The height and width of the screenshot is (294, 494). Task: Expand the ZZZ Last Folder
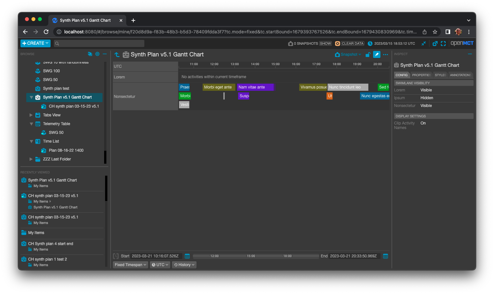(31, 159)
